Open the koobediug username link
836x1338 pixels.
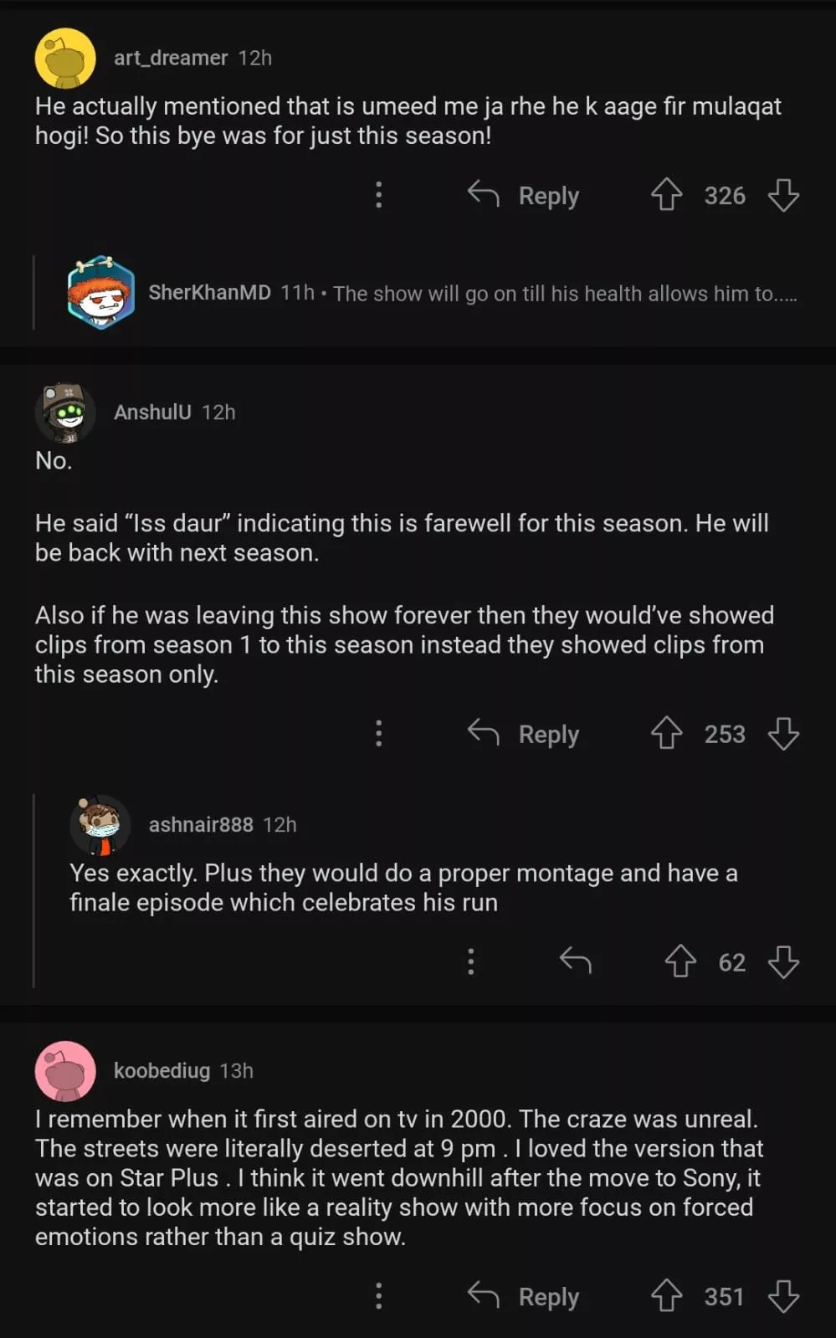click(162, 1070)
